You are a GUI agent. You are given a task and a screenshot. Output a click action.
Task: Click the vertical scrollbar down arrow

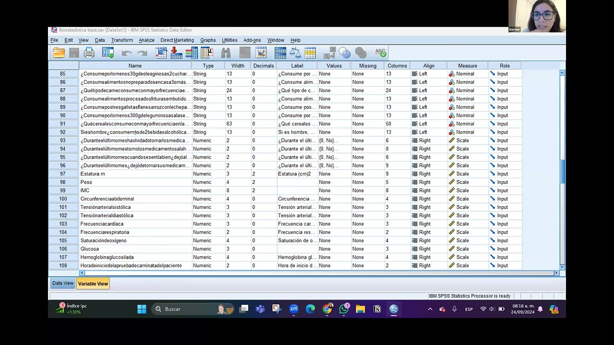[562, 267]
